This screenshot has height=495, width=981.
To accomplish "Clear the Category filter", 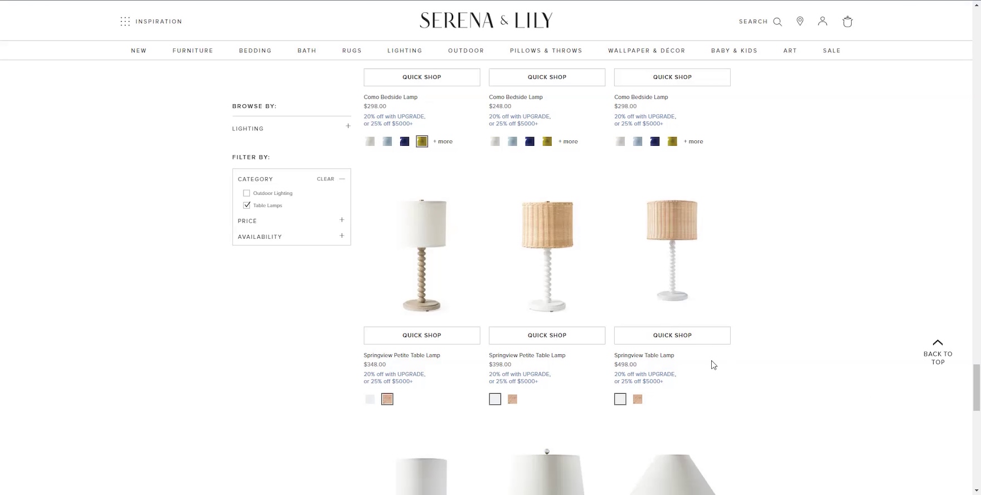I will tap(326, 179).
